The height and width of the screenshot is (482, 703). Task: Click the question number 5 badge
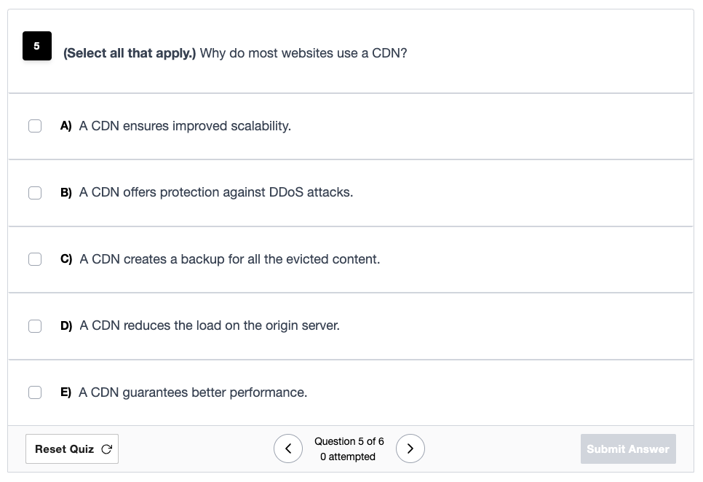point(37,46)
